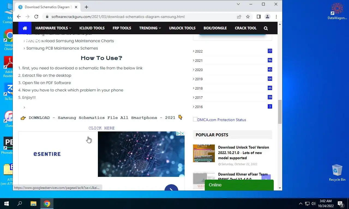The height and width of the screenshot is (209, 349).
Task: Open the volume icon in system tray
Action: 314,203
